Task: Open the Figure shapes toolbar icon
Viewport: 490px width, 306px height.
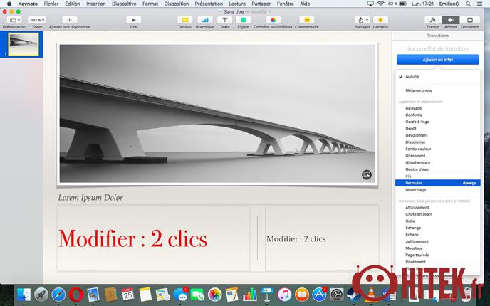Action: tap(243, 20)
